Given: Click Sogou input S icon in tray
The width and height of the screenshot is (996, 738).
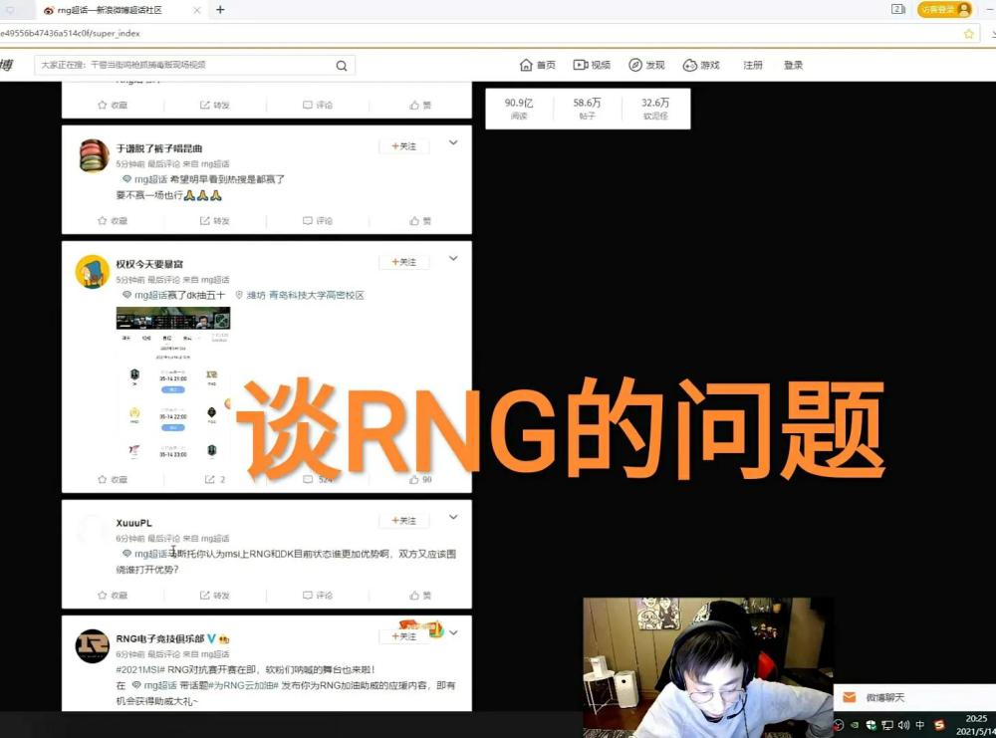Looking at the screenshot, I should click(x=939, y=725).
